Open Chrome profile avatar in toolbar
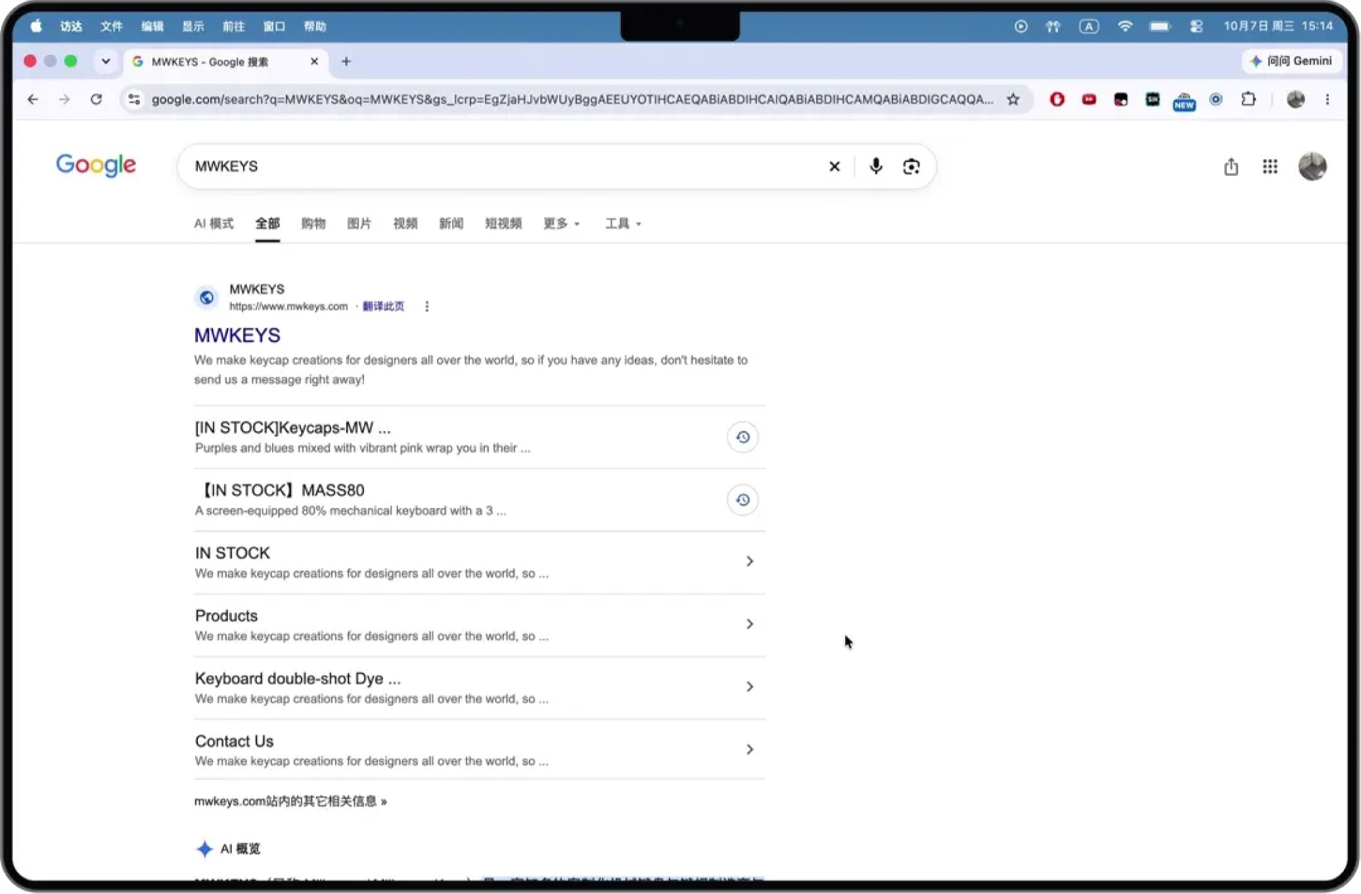 pos(1295,99)
